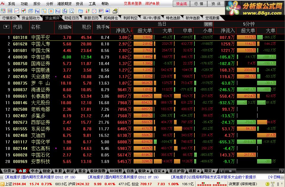Image resolution: width=285 pixels, height=187 pixels.
Task: Click the horizontal scrollbar right arrow
Action: (x=281, y=171)
